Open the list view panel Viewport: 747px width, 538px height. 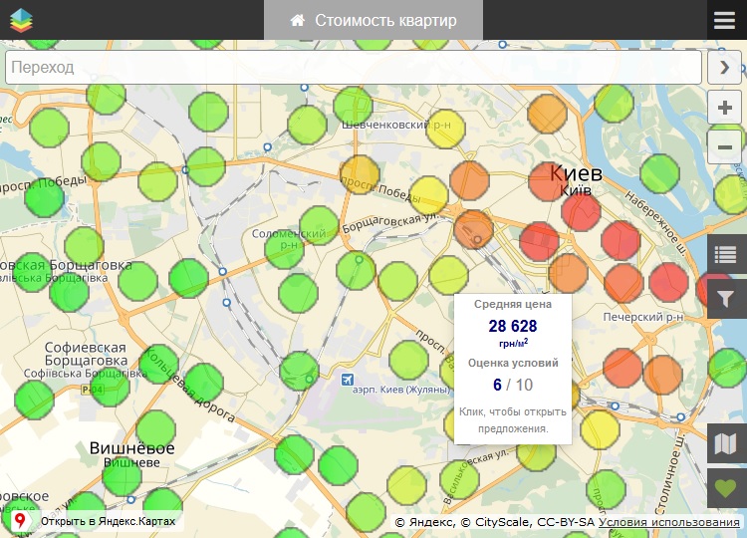(726, 255)
